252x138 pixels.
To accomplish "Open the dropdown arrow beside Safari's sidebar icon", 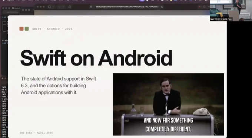I will pyautogui.click(x=53, y=7).
